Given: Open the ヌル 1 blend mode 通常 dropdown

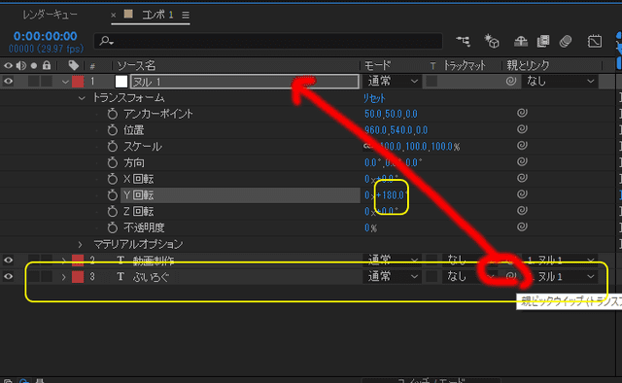Looking at the screenshot, I should pos(392,82).
